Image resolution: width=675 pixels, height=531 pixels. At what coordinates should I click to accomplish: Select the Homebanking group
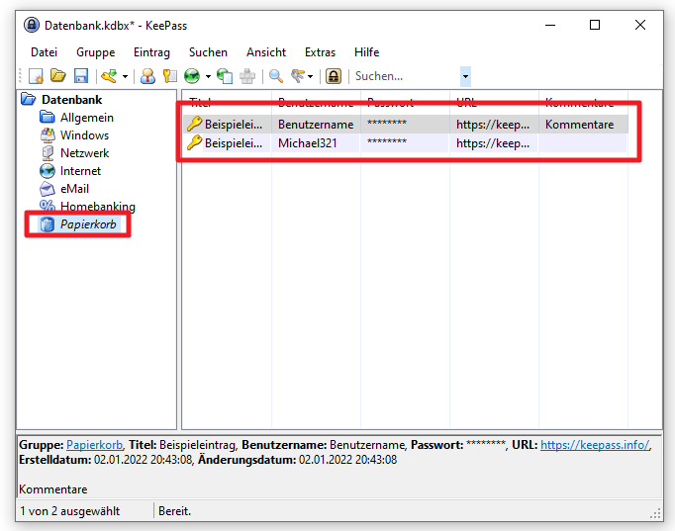tap(97, 207)
